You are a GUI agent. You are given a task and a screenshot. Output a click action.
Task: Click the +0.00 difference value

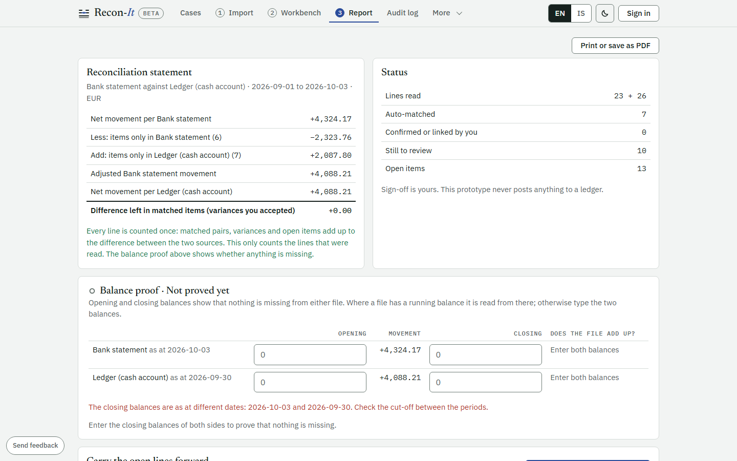(340, 211)
